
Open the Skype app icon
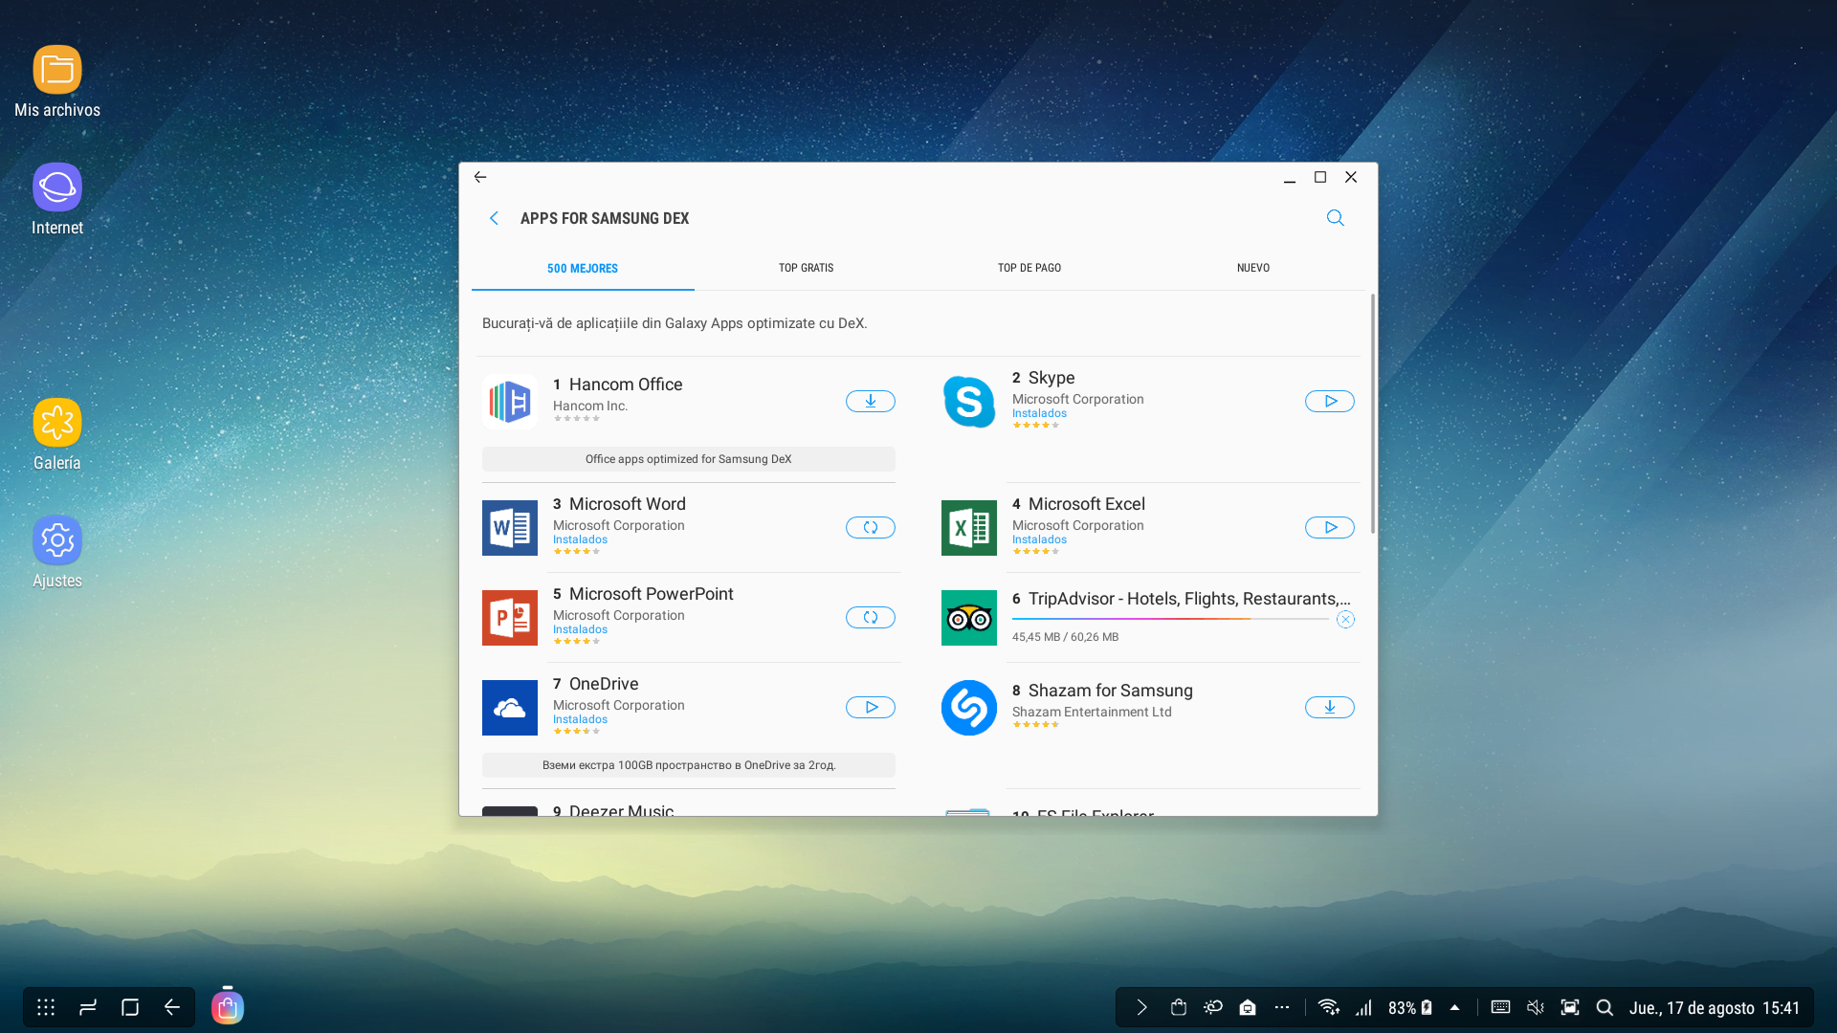[x=969, y=402]
